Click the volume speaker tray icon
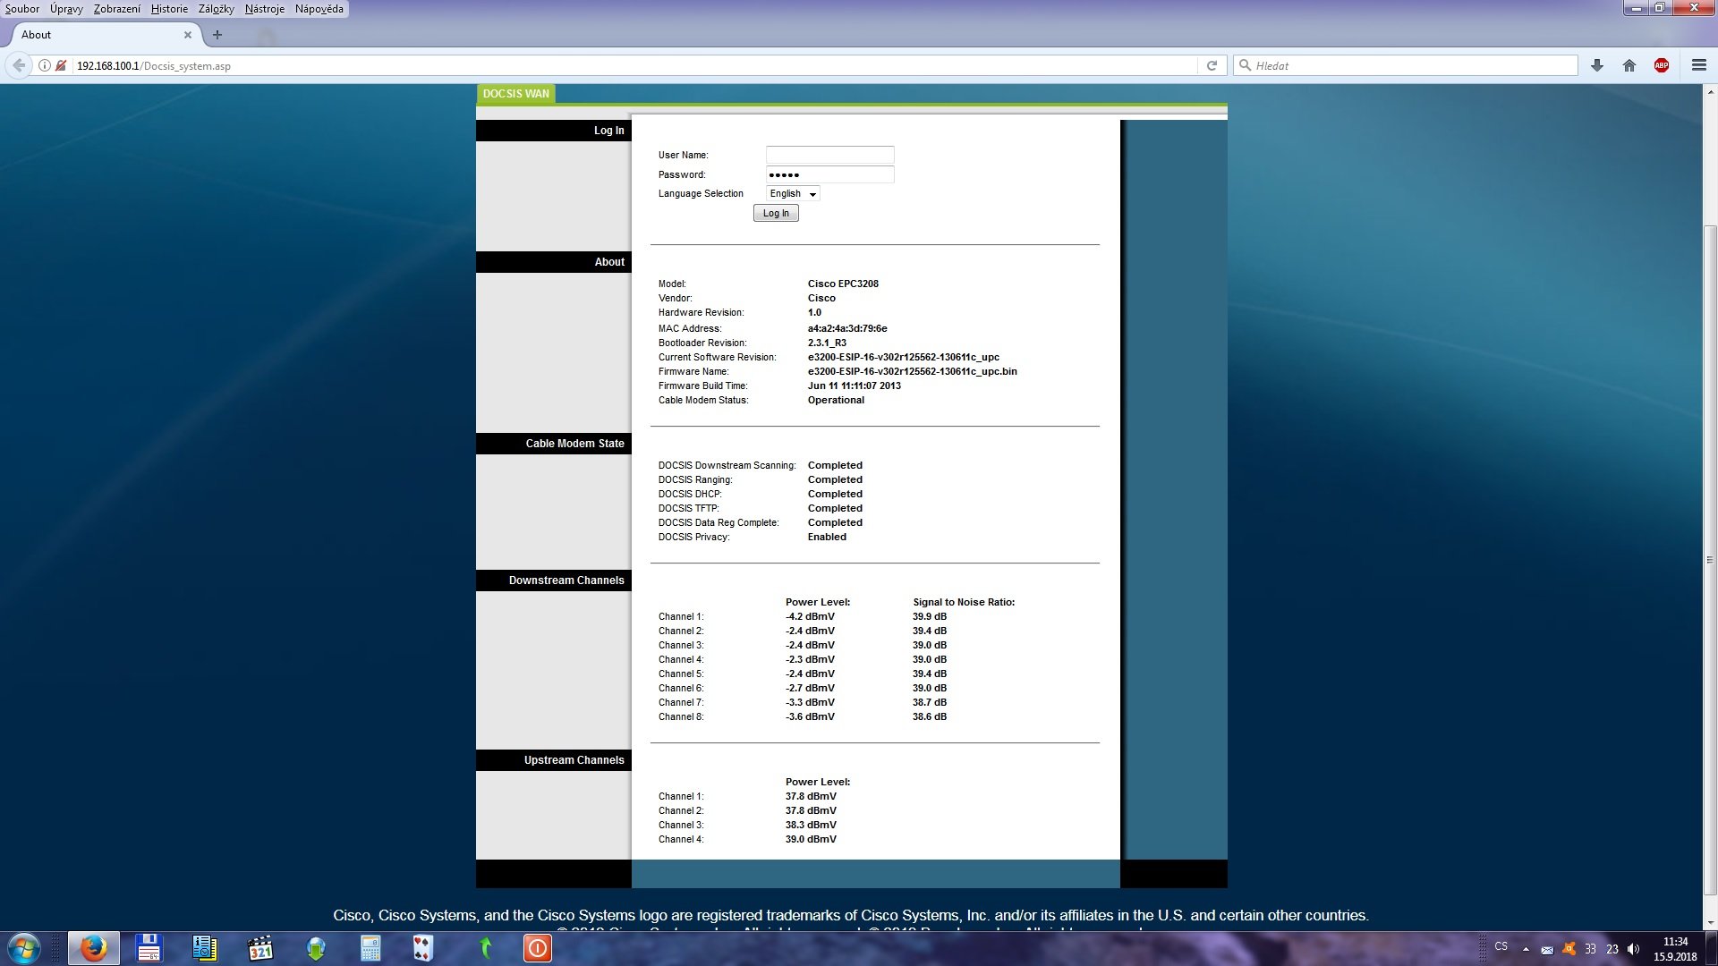Viewport: 1718px width, 966px height. pos(1634,949)
